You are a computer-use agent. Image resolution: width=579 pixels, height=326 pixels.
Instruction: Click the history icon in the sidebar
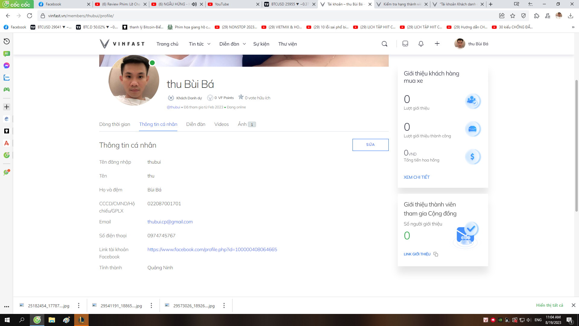click(x=7, y=41)
